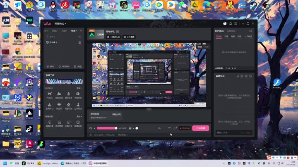Image resolution: width=298 pixels, height=167 pixels.
Task: Click the 三角洲行动 category tag button
Action: pos(113,37)
